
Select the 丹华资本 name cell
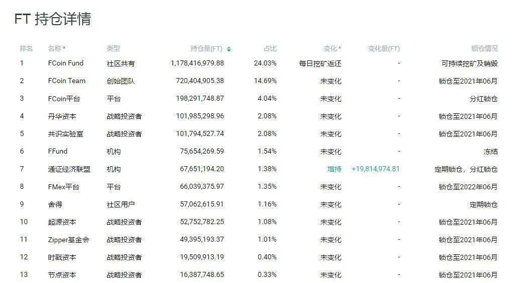point(62,116)
